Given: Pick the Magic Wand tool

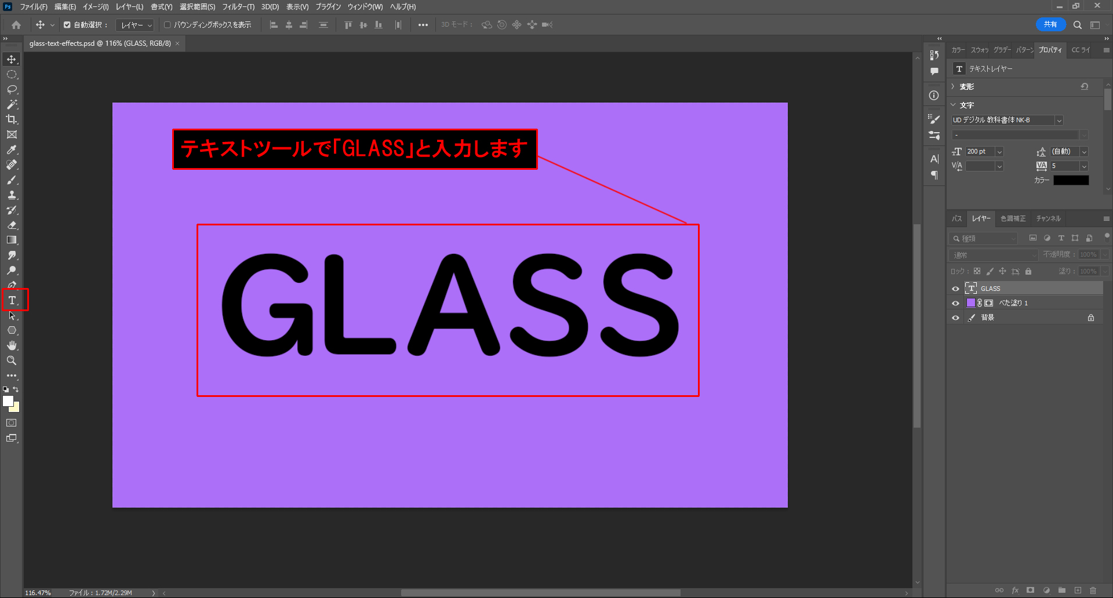Looking at the screenshot, I should click(12, 104).
